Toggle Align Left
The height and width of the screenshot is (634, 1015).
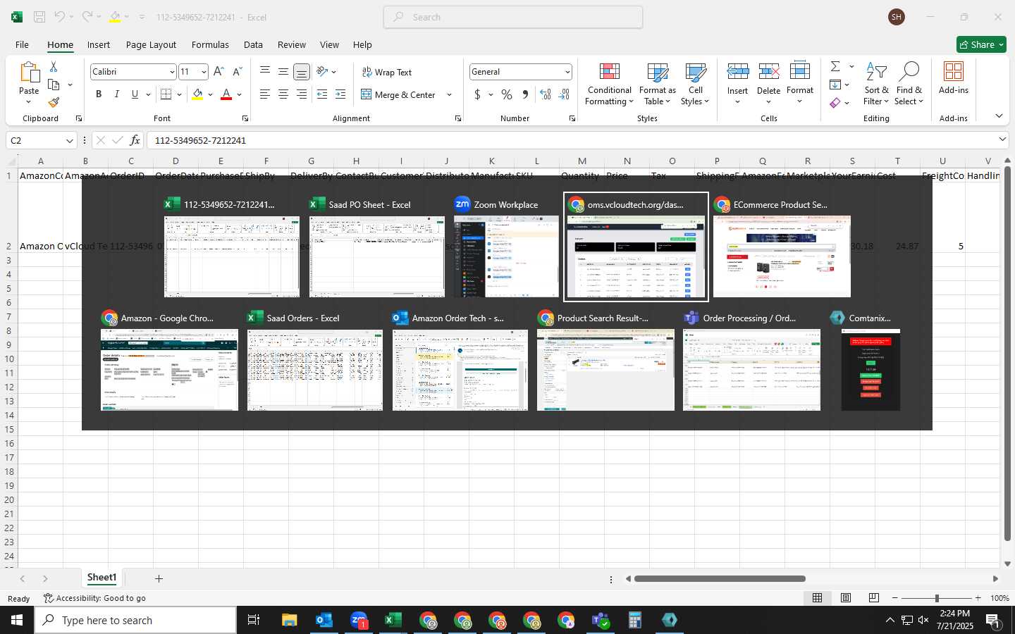coord(265,94)
